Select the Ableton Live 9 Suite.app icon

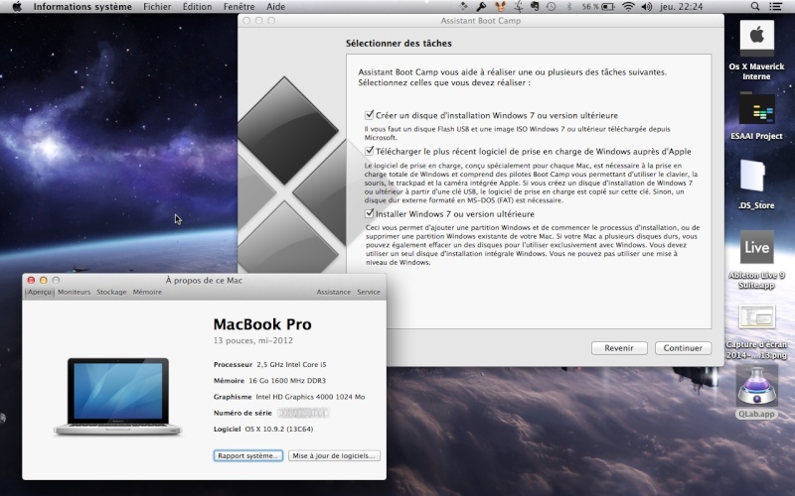(756, 247)
